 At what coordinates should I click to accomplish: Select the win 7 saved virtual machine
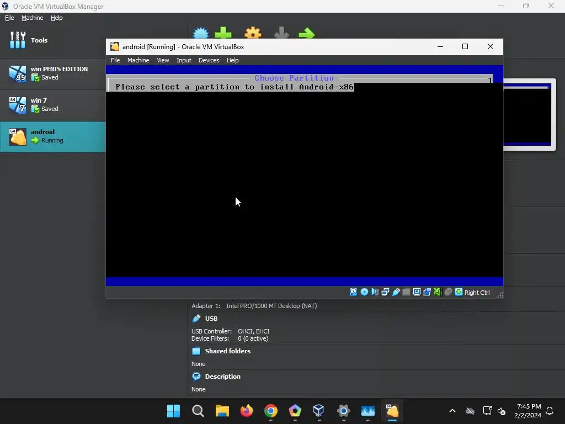pyautogui.click(x=52, y=105)
